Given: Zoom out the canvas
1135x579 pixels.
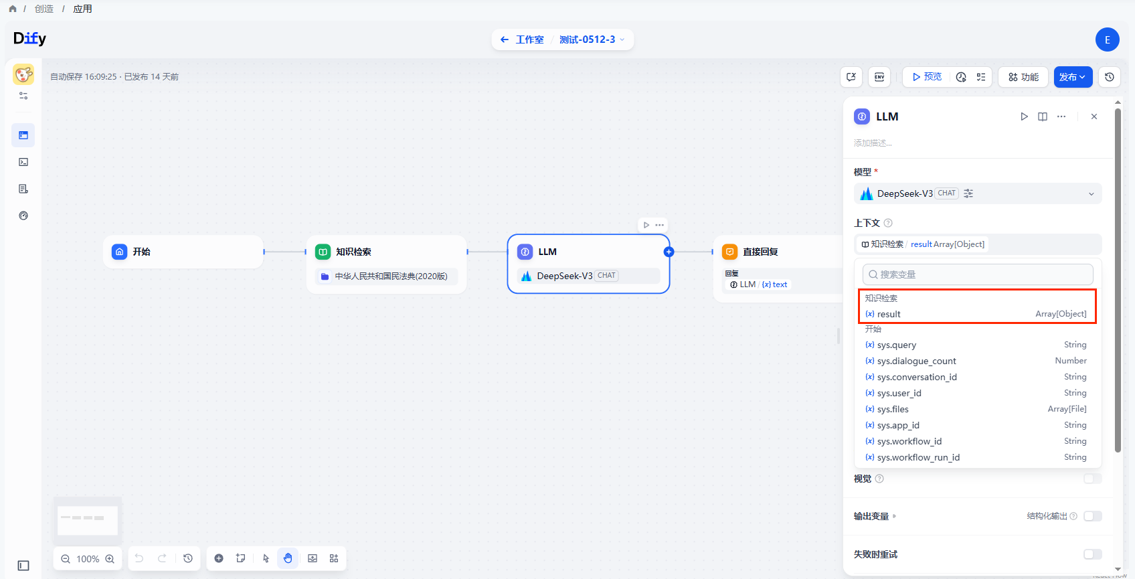Looking at the screenshot, I should pyautogui.click(x=66, y=559).
